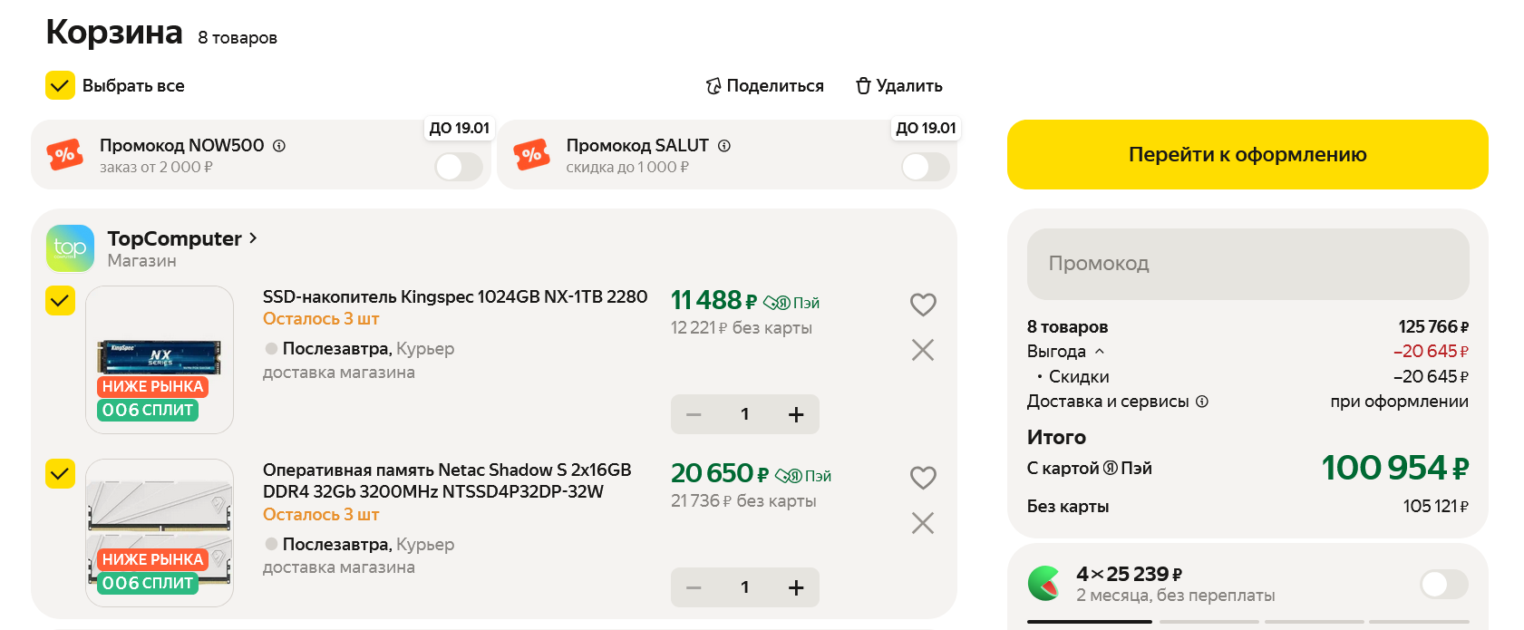Click Delete selected items button
1524x630 pixels.
[899, 86]
